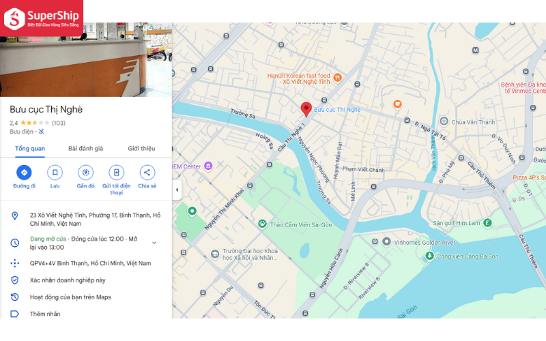Collapse the side panel arrow
546x341 pixels.
click(177, 190)
